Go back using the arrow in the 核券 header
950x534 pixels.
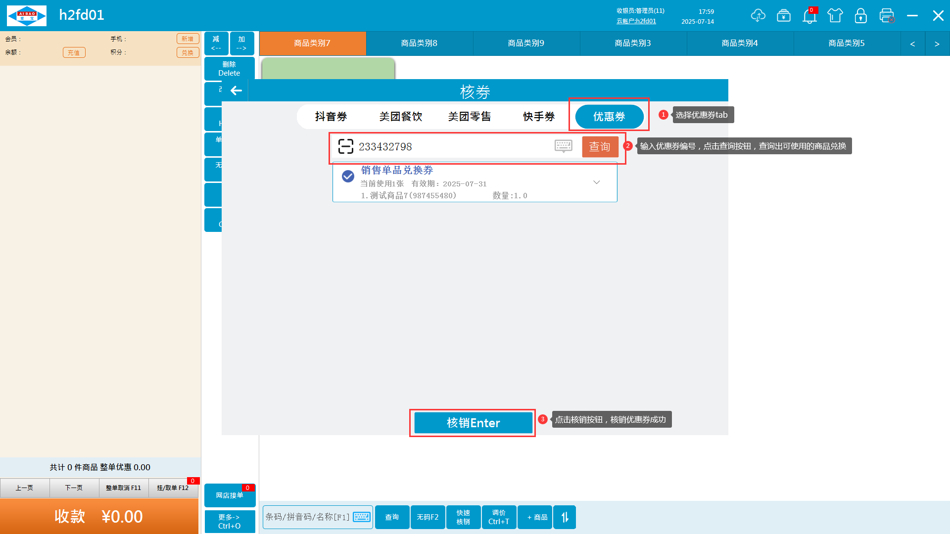pyautogui.click(x=236, y=90)
